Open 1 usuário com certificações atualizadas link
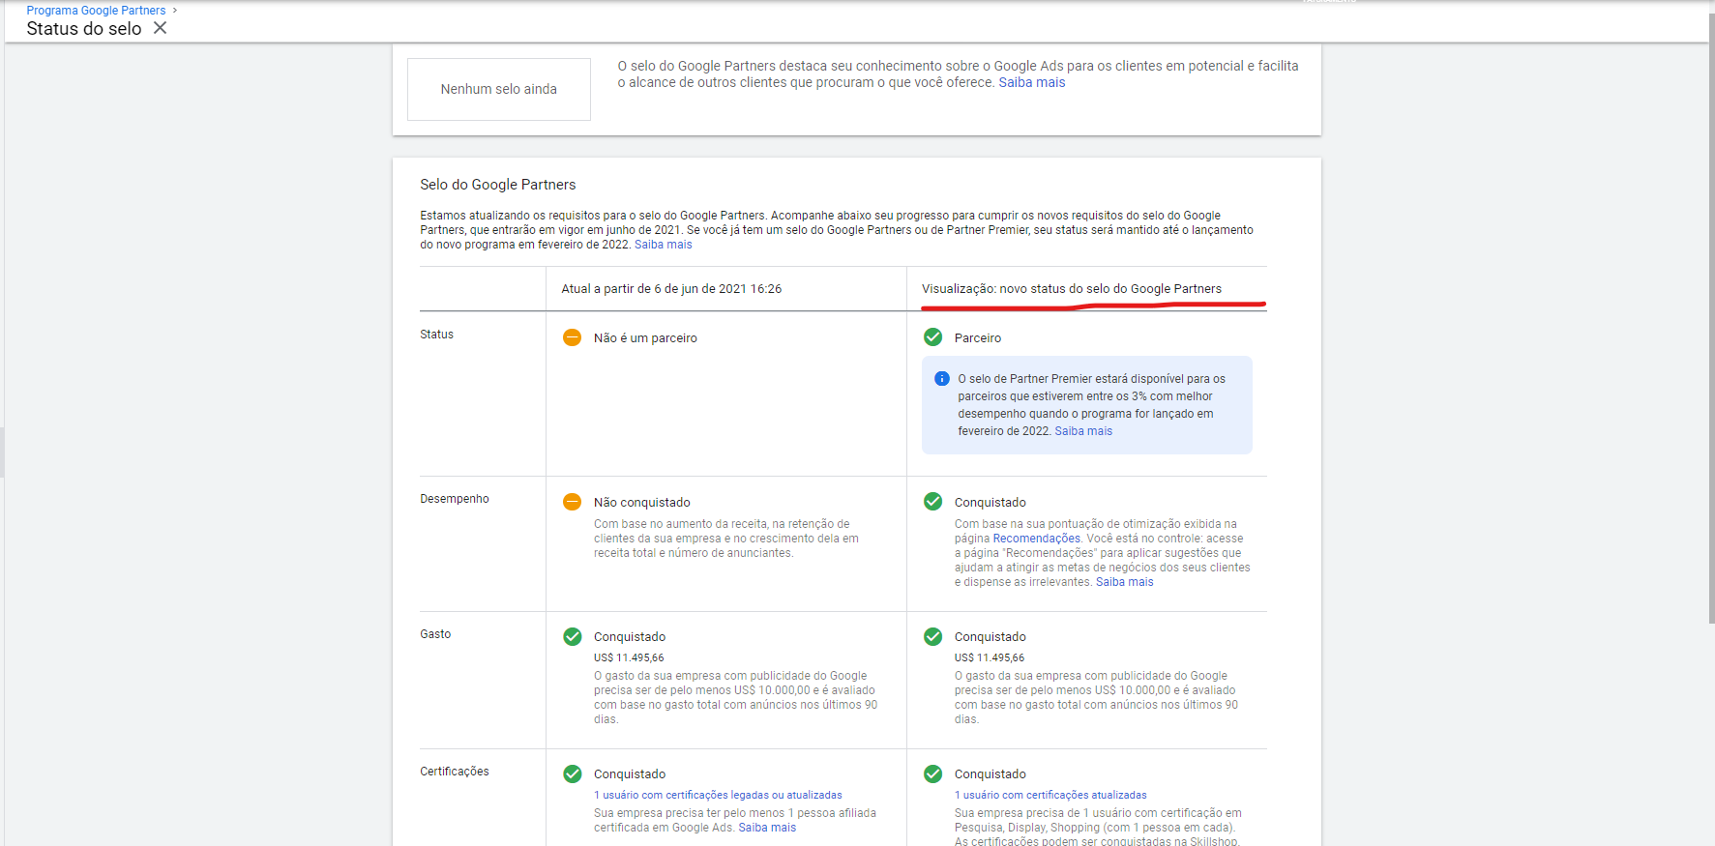The height and width of the screenshot is (846, 1715). pyautogui.click(x=1050, y=795)
